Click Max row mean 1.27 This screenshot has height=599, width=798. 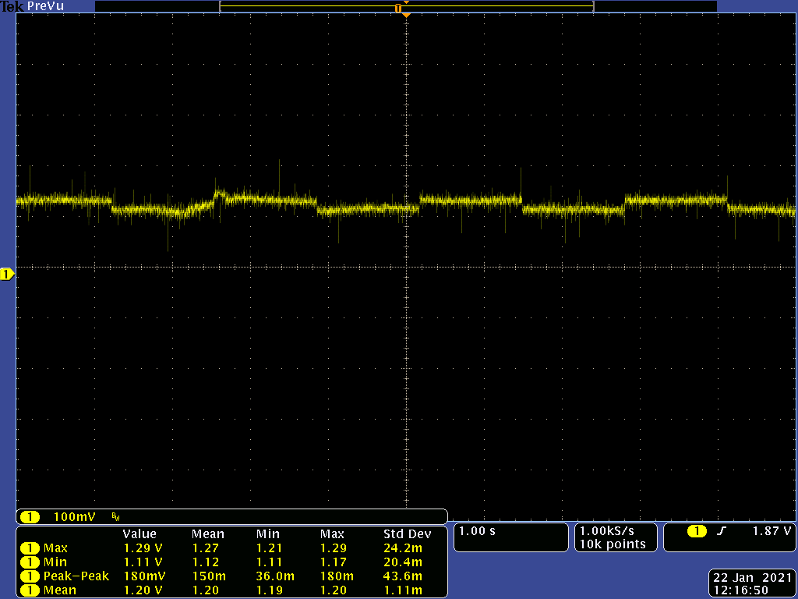click(205, 548)
